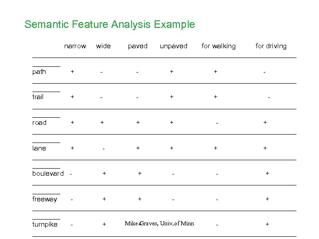Select the for walking column header
This screenshot has width=319, height=239.
click(x=218, y=46)
